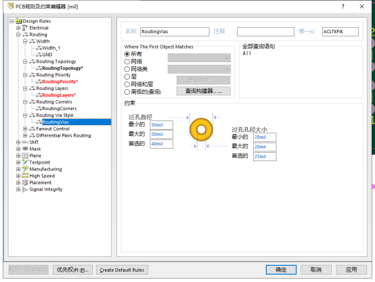375x282 pixels.
Task: Expand the Electrical node
Action: pyautogui.click(x=18, y=28)
